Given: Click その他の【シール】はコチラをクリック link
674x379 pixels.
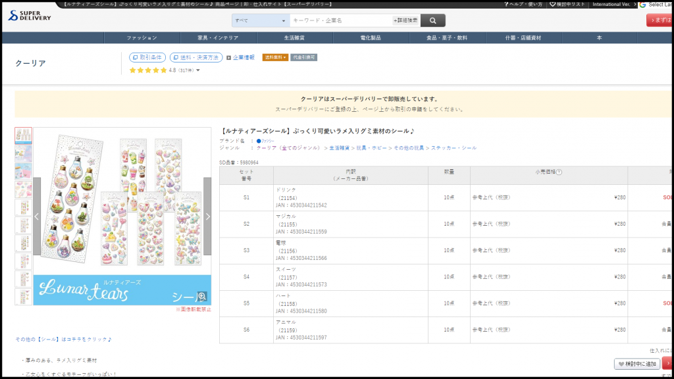Looking at the screenshot, I should [x=64, y=340].
